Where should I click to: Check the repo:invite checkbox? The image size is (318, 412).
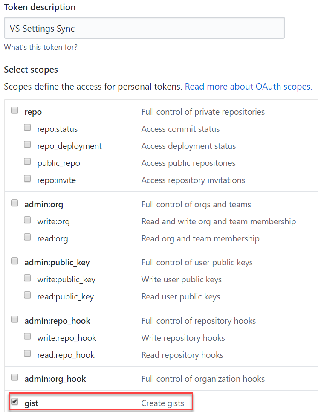pyautogui.click(x=27, y=179)
